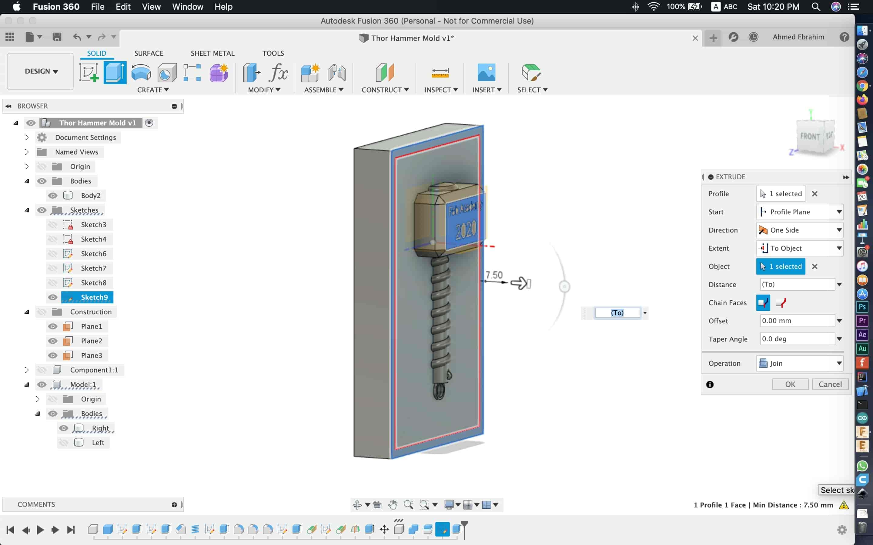Switch to the TOOLS tab
This screenshot has height=545, width=873.
click(273, 53)
